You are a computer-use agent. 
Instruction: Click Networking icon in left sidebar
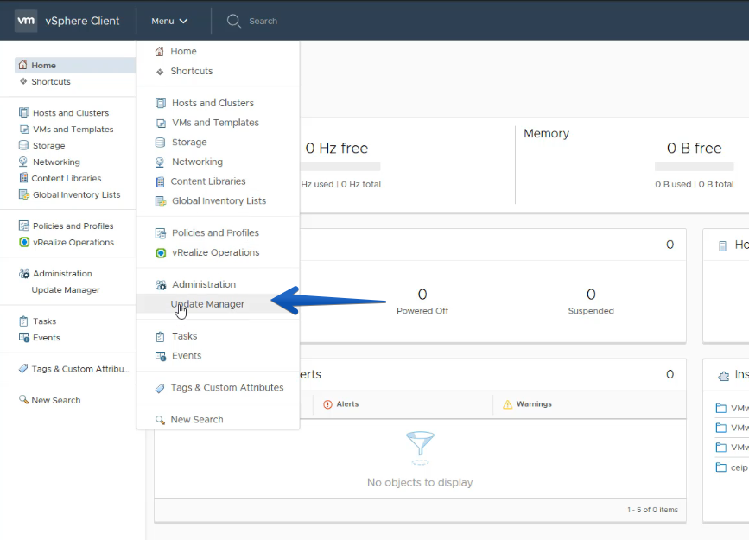[23, 162]
